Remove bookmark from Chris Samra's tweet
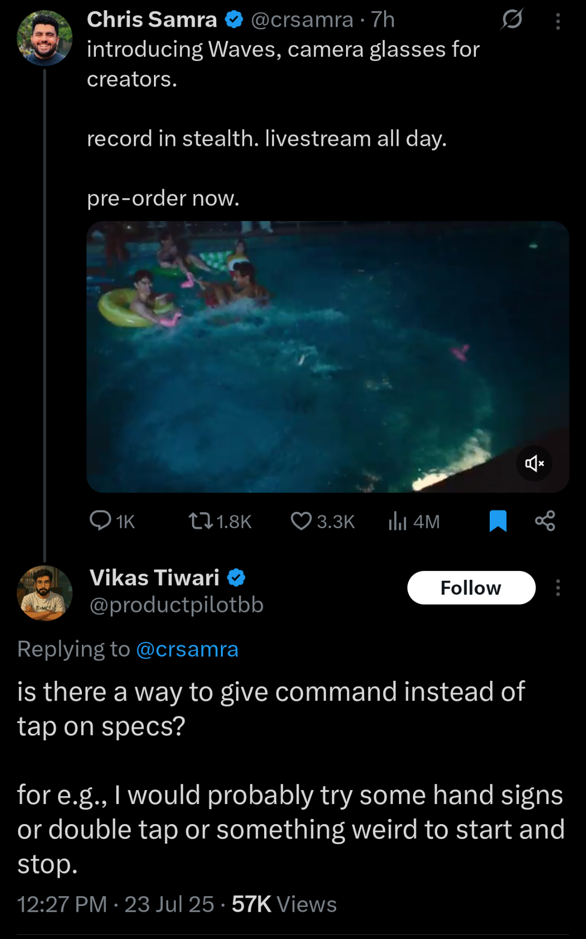 (498, 521)
